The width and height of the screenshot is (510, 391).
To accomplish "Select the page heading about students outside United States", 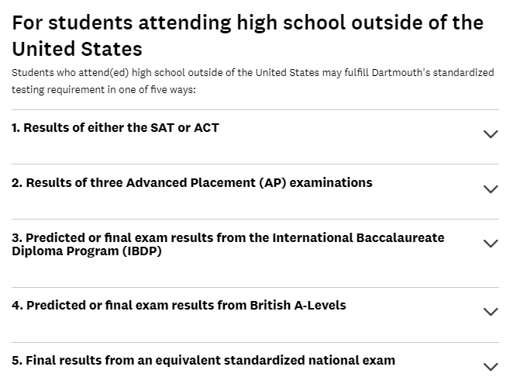I will (x=247, y=36).
